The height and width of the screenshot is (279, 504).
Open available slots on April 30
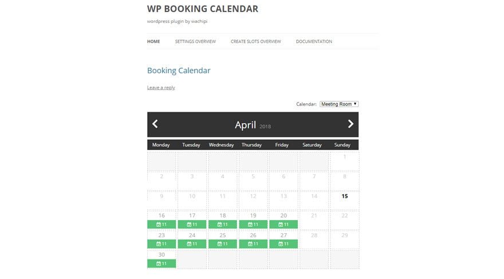coord(162,264)
